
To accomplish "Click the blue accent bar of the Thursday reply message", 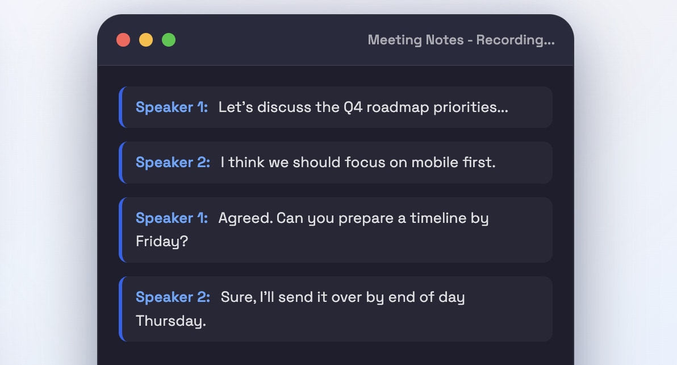I will (x=122, y=309).
